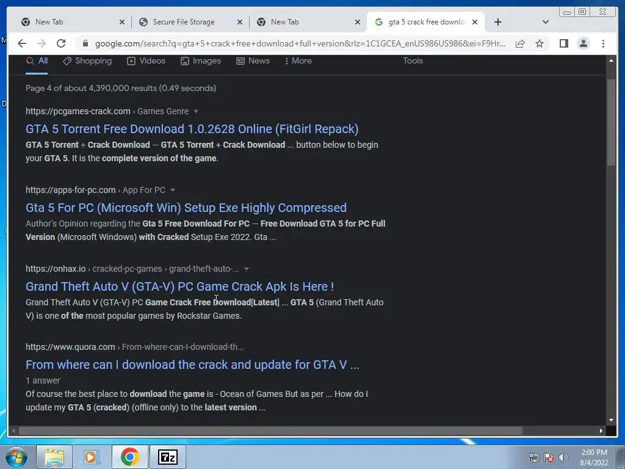Screen dimensions: 625x469
Task: Open the search Tools options
Action: (413, 61)
